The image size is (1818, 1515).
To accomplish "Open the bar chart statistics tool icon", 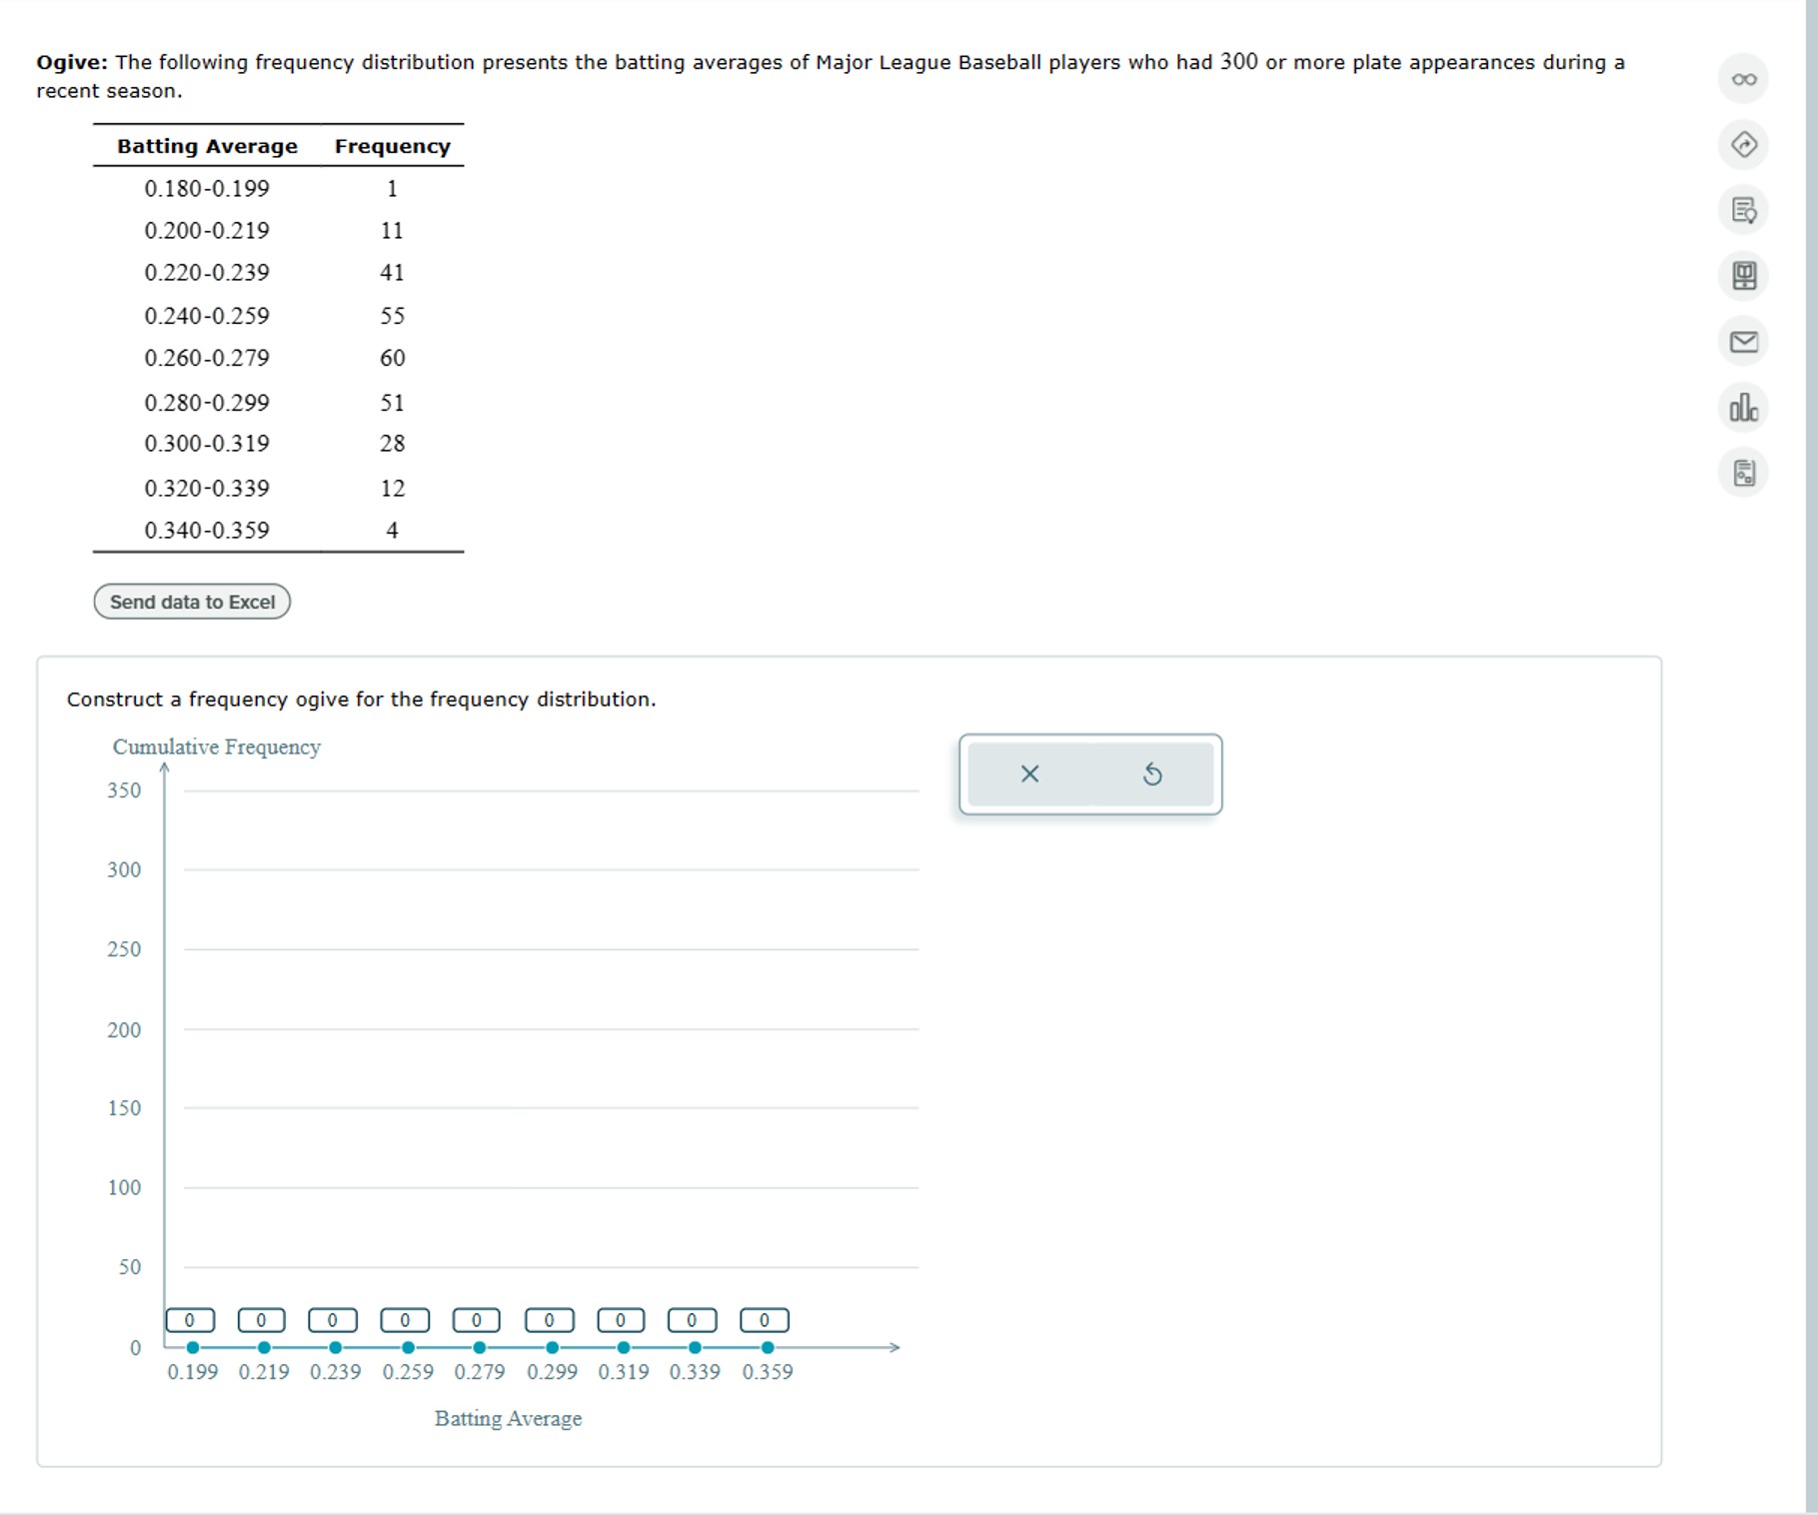I will pos(1743,407).
